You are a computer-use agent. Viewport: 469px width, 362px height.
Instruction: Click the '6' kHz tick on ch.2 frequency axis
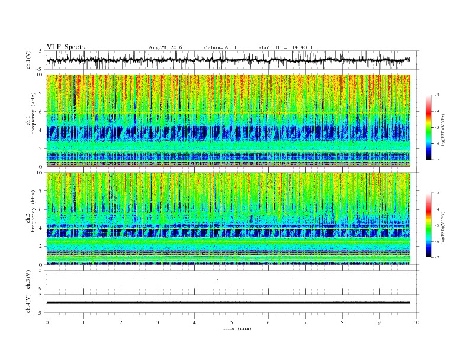point(41,209)
